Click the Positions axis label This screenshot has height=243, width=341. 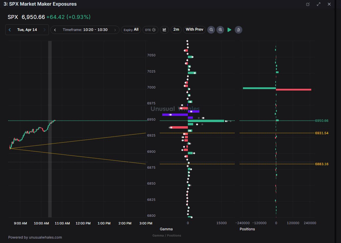pos(247,229)
